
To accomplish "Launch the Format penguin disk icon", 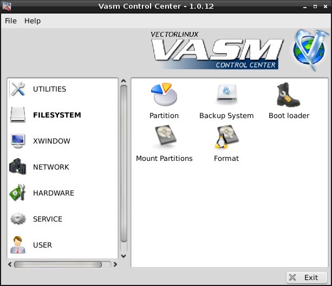I will 226,139.
